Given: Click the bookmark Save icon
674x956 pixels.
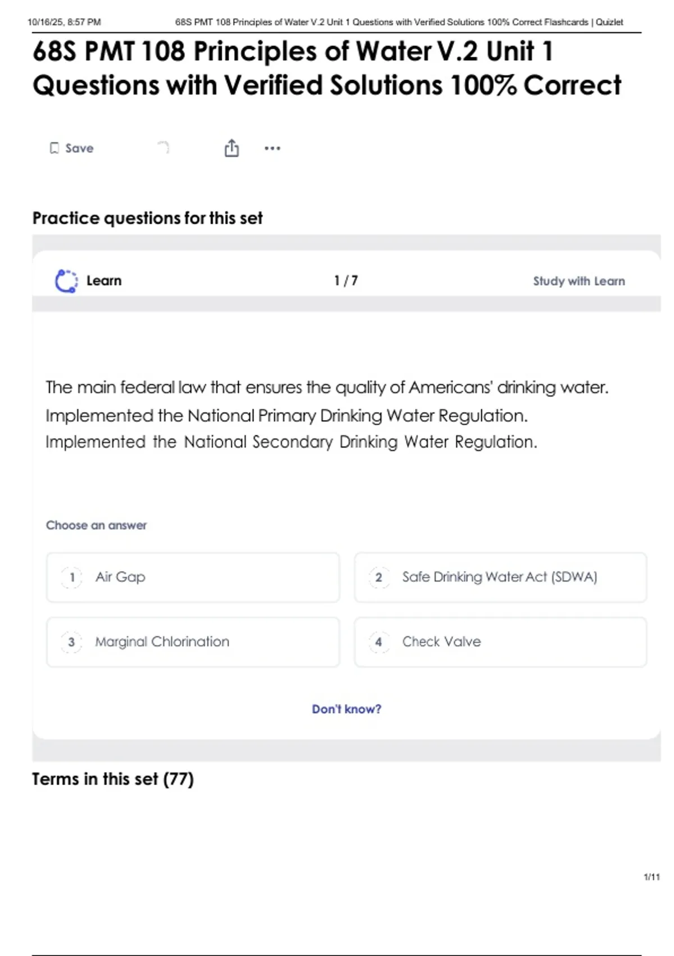Looking at the screenshot, I should coord(54,148).
